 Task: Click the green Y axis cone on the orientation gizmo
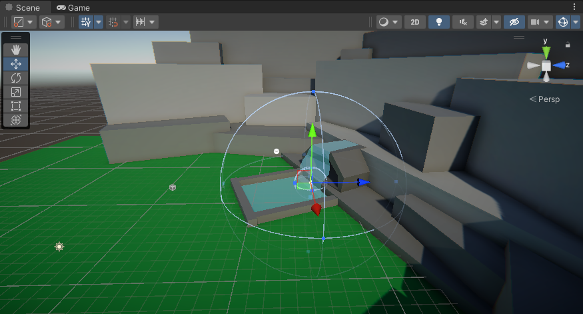click(546, 52)
